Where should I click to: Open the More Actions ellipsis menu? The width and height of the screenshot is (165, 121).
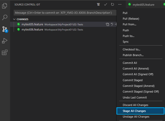(x=120, y=5)
